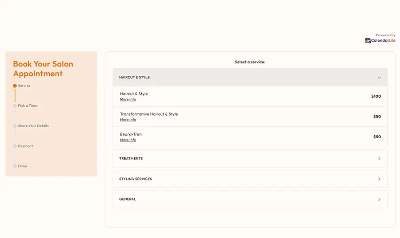Go to the Payment step label
Image resolution: width=400 pixels, height=238 pixels.
(25, 146)
